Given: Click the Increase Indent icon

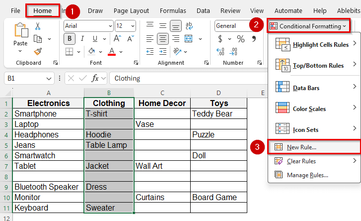Looking at the screenshot, I should click(162, 51).
